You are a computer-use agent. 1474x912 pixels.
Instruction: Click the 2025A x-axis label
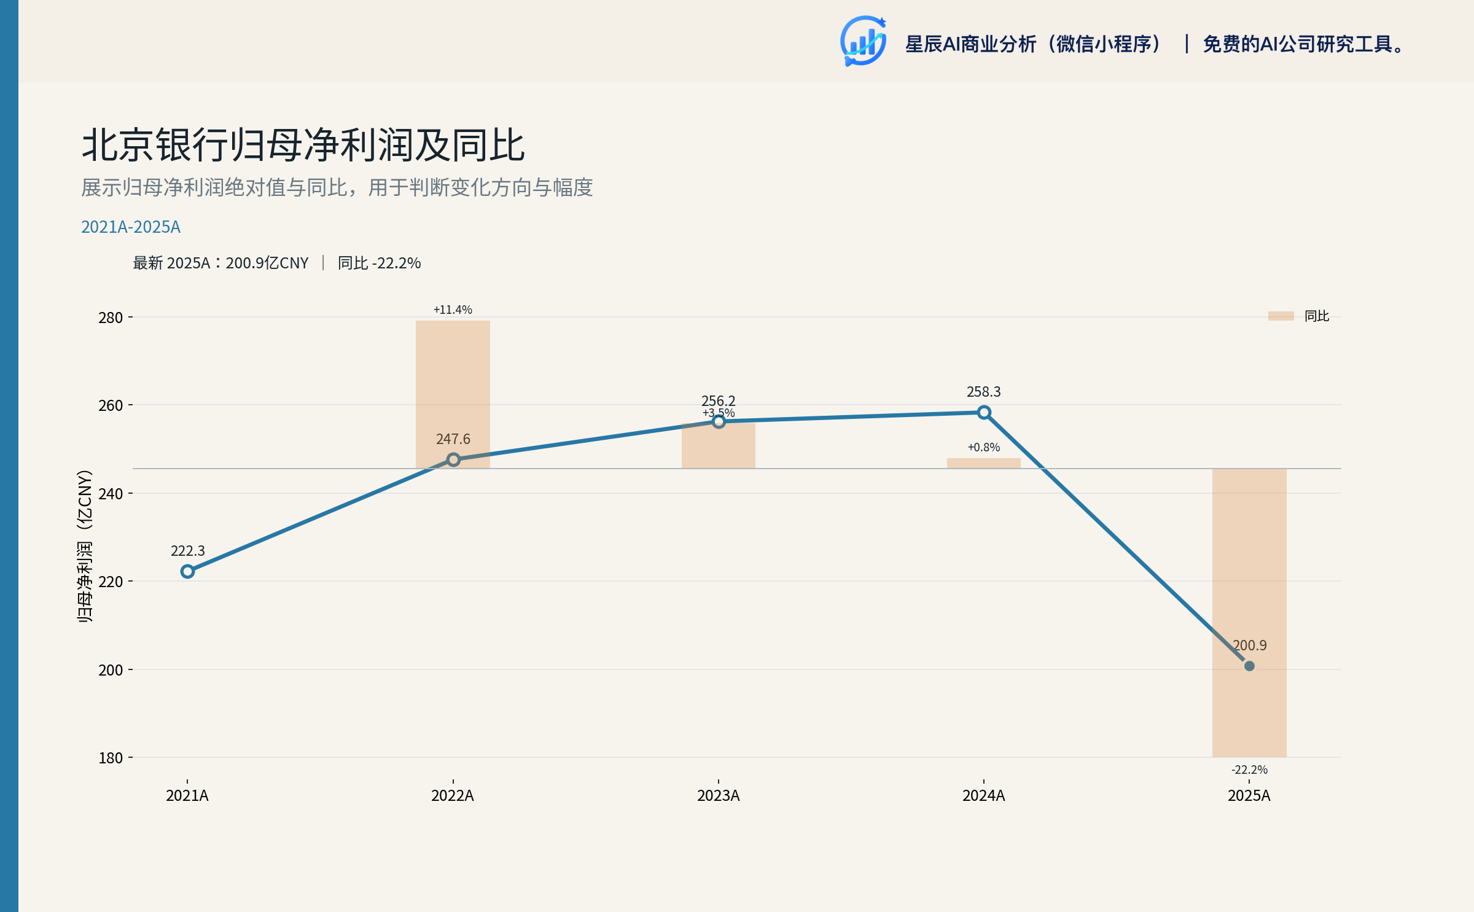(1249, 796)
